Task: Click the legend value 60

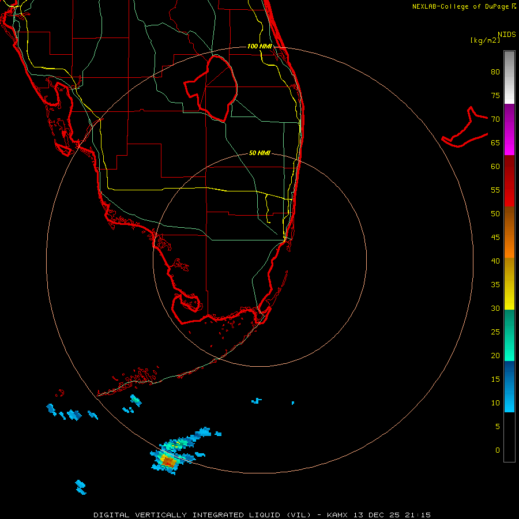Action: (495, 167)
